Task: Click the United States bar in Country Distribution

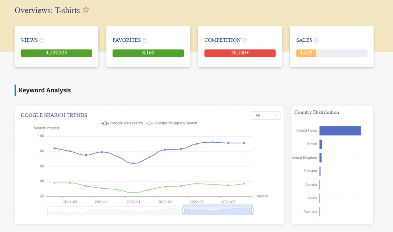Action: point(340,131)
